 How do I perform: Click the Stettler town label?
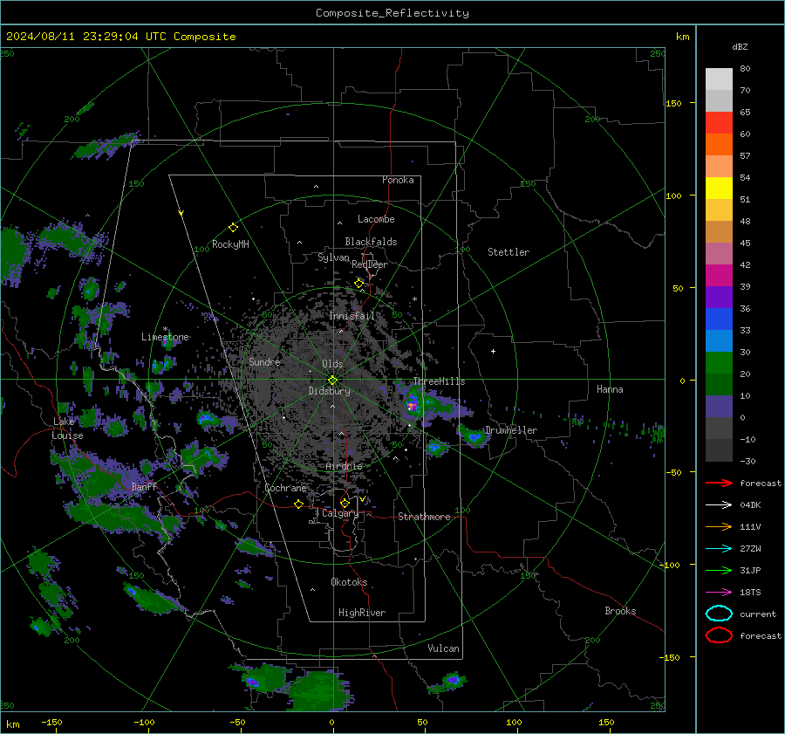pyautogui.click(x=509, y=252)
